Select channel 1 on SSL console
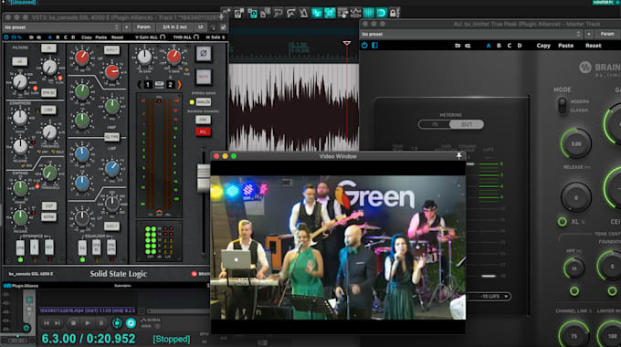The image size is (621, 347). point(147,84)
